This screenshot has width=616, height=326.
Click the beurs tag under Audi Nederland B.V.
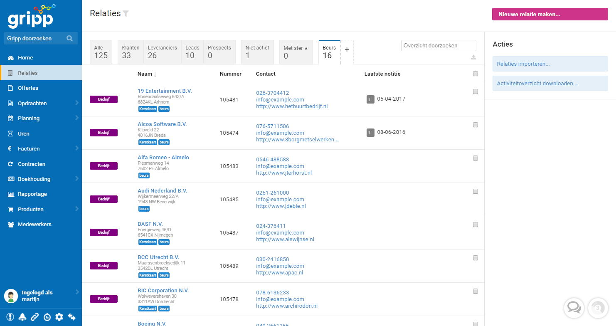tap(144, 209)
